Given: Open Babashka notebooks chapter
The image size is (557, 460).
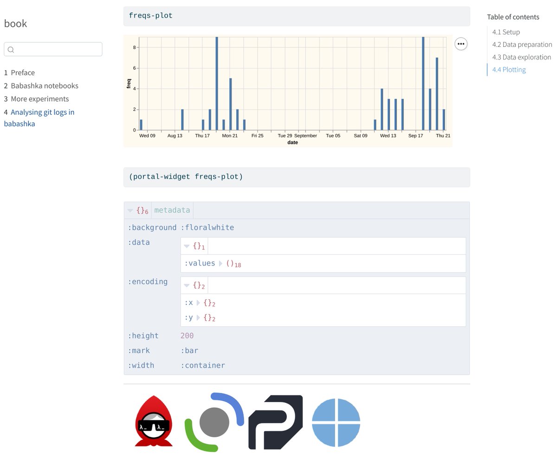Looking at the screenshot, I should point(41,86).
